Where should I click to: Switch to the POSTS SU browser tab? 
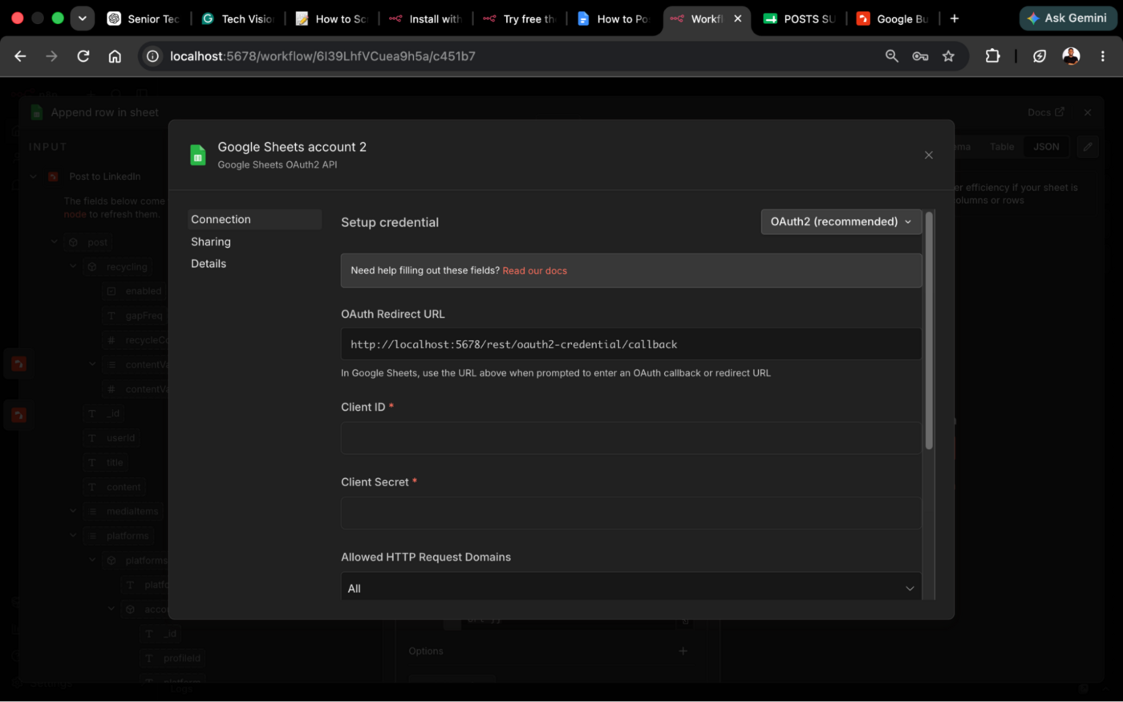tap(799, 18)
